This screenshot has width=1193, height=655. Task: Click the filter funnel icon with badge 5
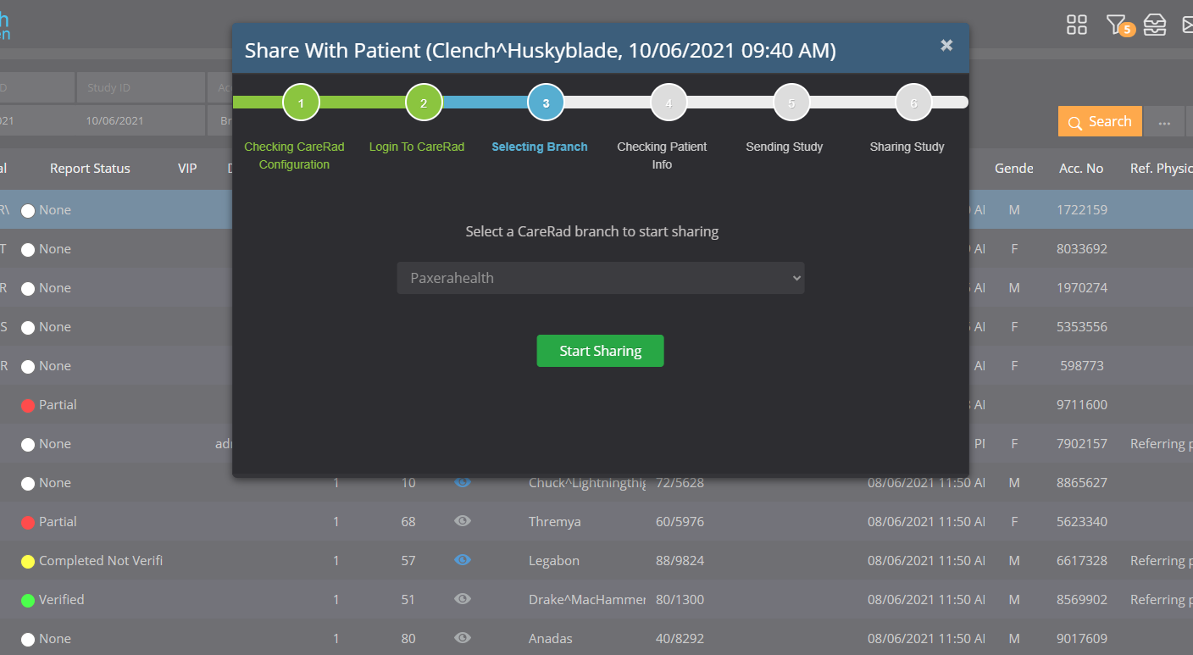point(1116,25)
